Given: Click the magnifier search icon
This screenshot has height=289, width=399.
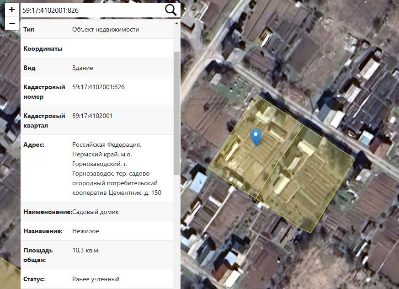Looking at the screenshot, I should point(171,10).
